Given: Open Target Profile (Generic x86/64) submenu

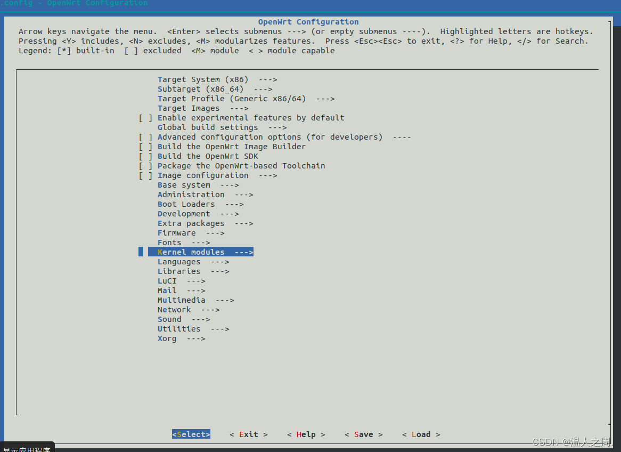Looking at the screenshot, I should (246, 99).
